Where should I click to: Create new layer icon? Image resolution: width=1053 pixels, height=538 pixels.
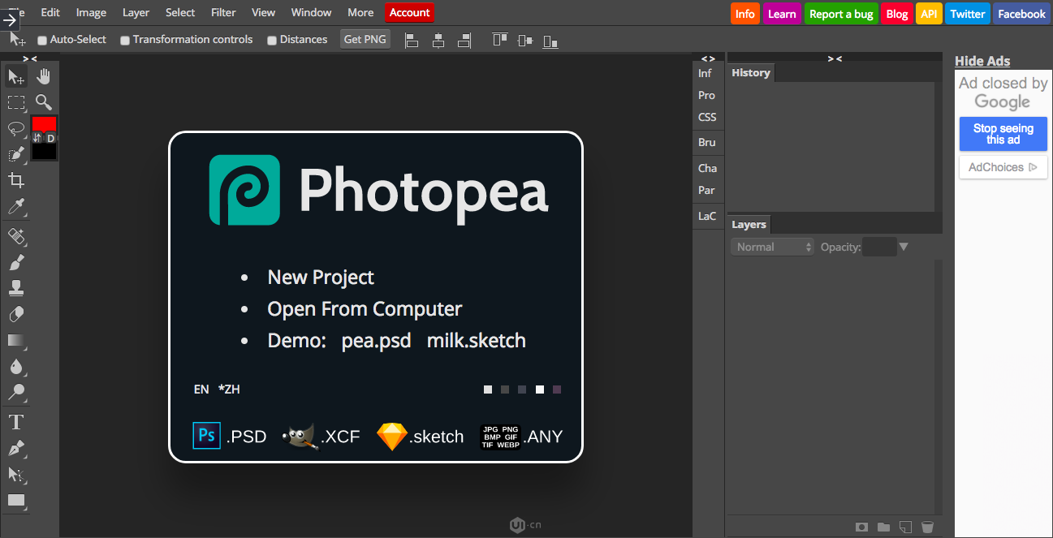(906, 527)
